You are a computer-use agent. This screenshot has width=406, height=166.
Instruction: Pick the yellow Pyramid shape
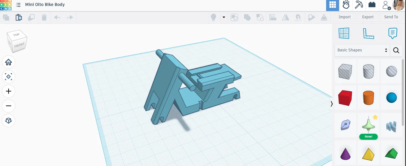tap(368, 154)
